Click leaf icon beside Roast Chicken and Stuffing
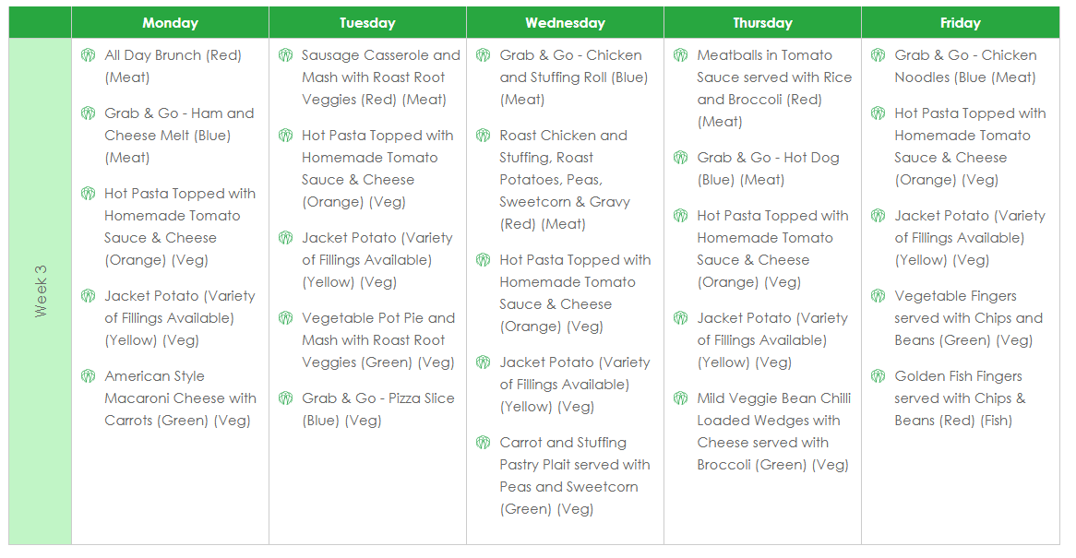Image resolution: width=1076 pixels, height=558 pixels. pyautogui.click(x=484, y=136)
